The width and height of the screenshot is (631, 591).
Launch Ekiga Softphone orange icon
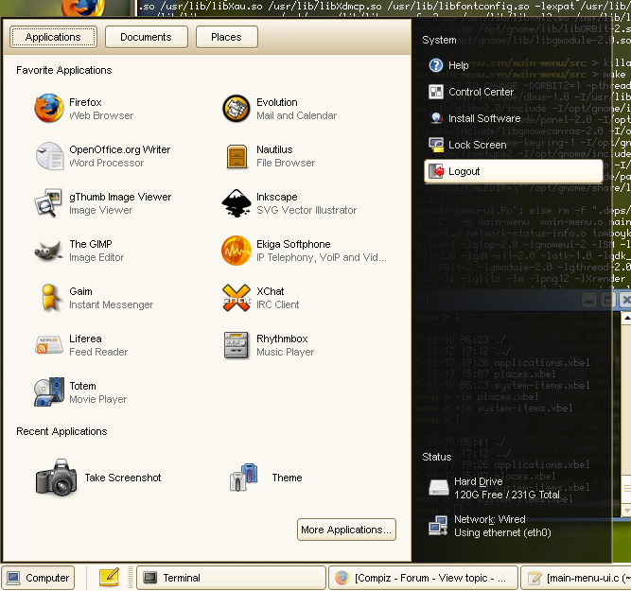click(237, 251)
